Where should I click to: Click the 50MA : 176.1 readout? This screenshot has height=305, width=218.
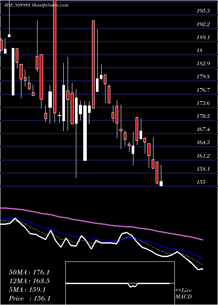[x=29, y=272]
